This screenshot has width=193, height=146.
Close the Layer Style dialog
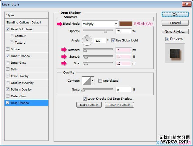187,4
